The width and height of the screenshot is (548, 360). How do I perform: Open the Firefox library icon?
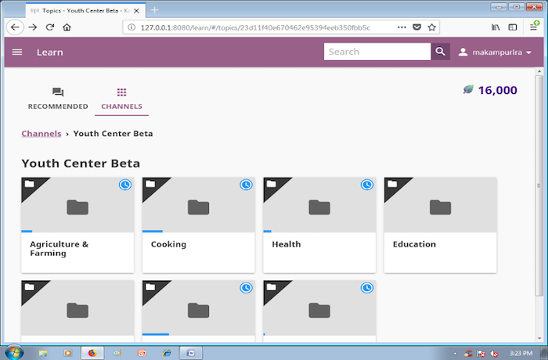tap(496, 27)
